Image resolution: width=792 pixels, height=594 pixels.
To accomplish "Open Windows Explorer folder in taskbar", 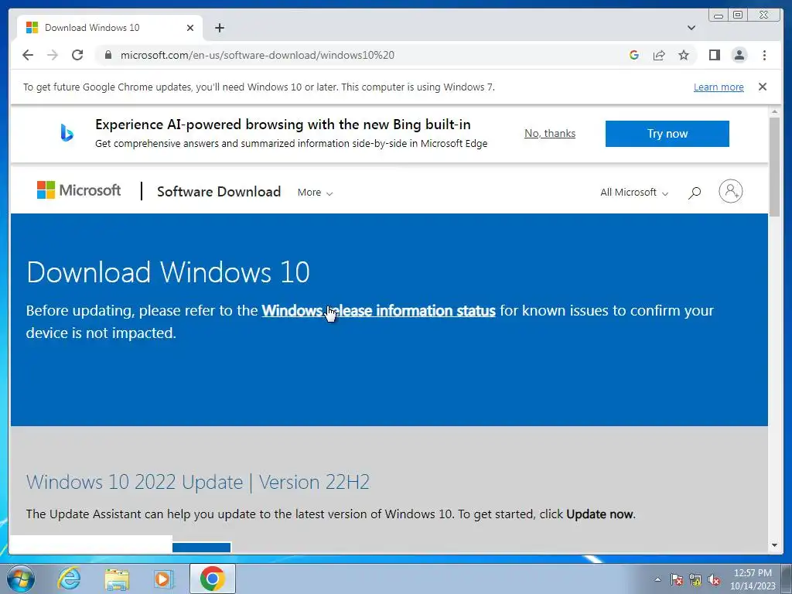I will 117,579.
